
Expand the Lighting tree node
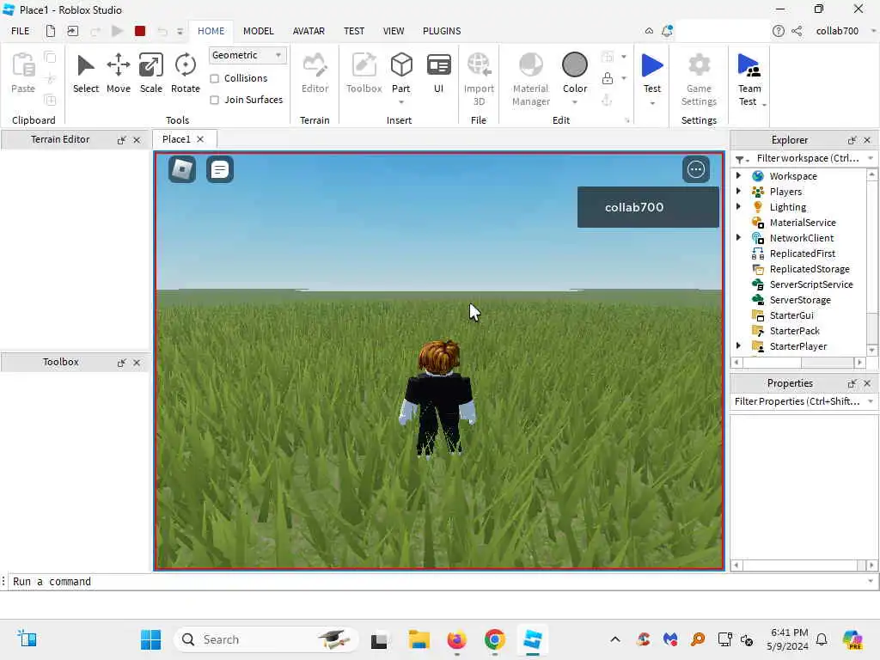[738, 206]
